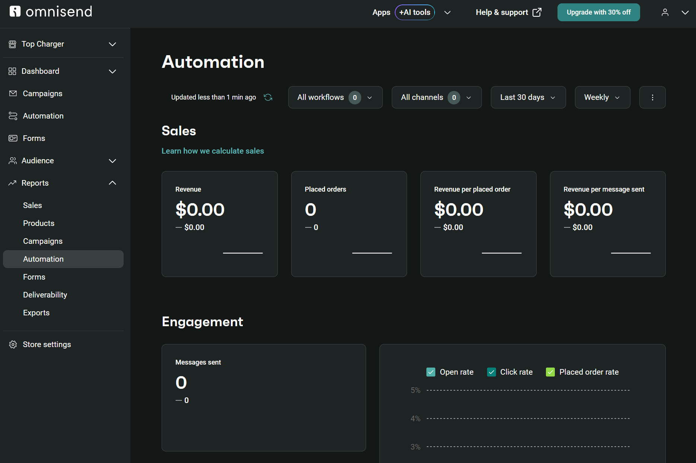Click the Reports trend-line icon
Image resolution: width=696 pixels, height=463 pixels.
[12, 183]
